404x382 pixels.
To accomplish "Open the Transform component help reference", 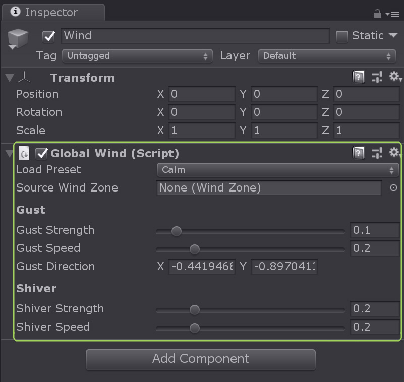I will [359, 77].
